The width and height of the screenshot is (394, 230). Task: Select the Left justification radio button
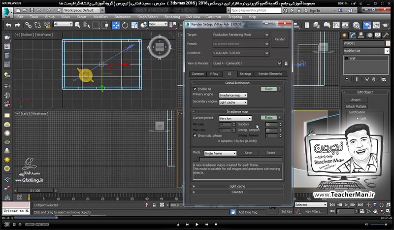[x=358, y=118]
